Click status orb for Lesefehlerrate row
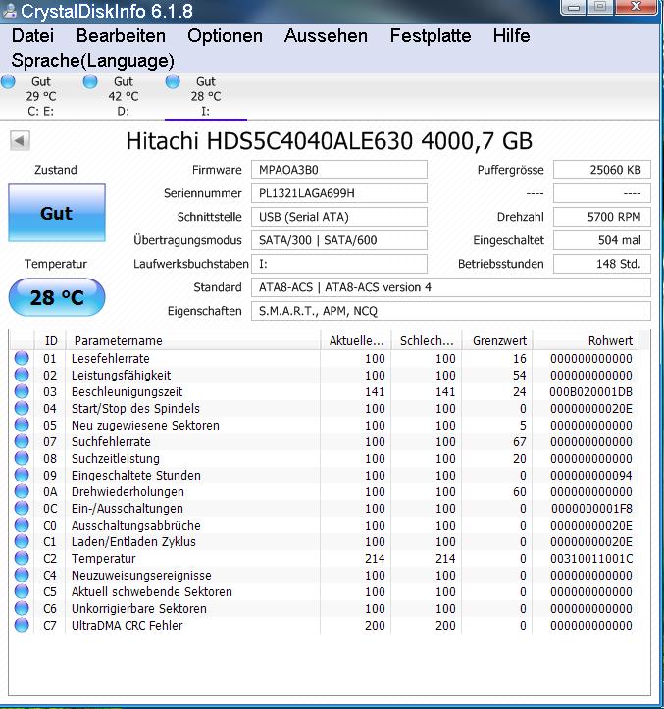The image size is (664, 709). (x=22, y=358)
